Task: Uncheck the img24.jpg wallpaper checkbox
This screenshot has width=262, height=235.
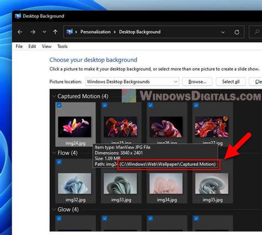Action: pos(59,105)
